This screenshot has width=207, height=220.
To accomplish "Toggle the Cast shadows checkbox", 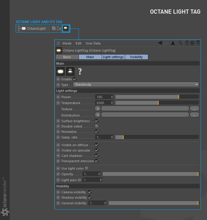I will 97,155.
